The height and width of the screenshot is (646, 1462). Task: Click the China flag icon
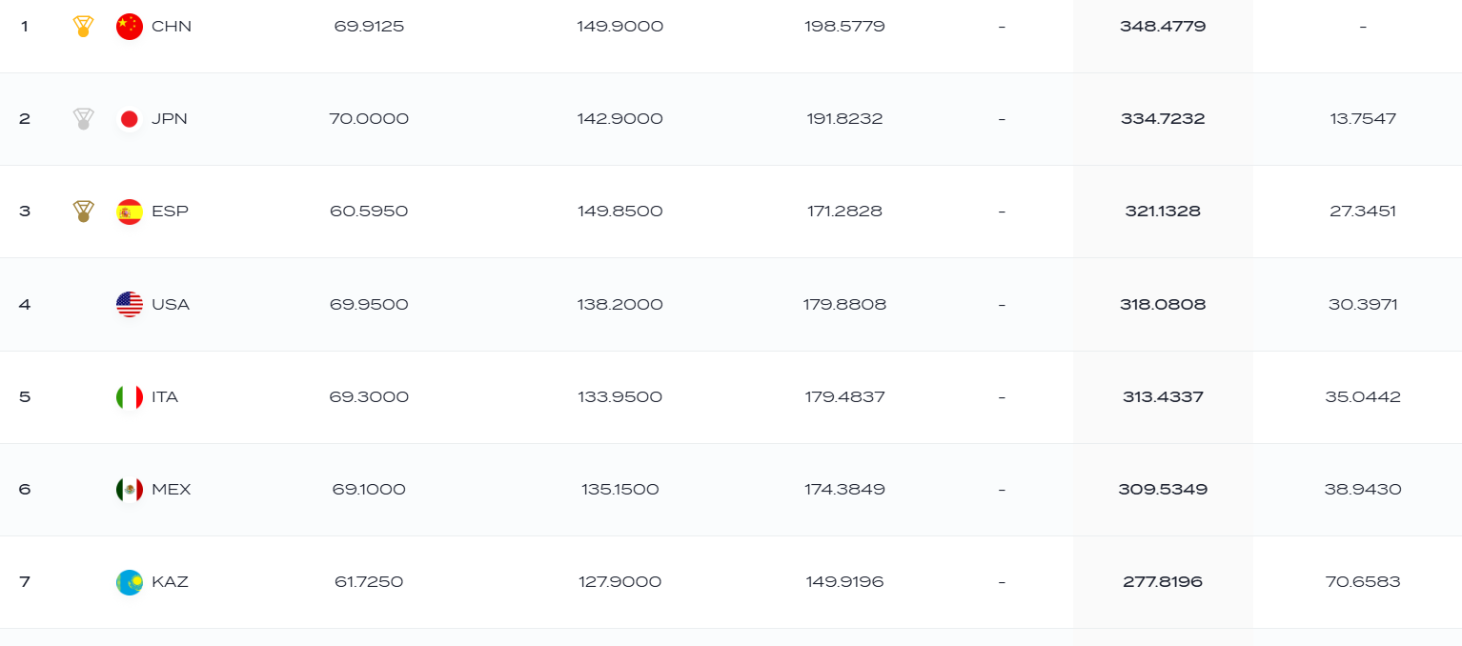coord(130,27)
